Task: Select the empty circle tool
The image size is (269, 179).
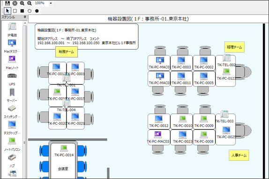Action: (30, 11)
